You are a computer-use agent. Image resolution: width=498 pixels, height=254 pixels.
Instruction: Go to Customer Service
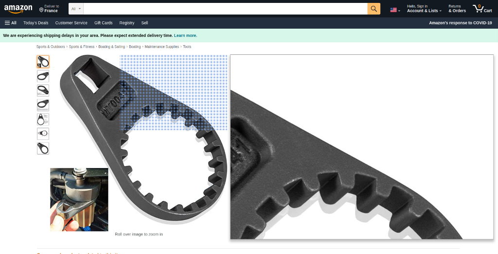coord(71,23)
